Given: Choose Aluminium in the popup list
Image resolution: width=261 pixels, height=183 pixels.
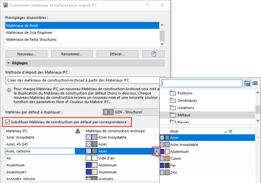Looking at the screenshot, I should point(207,152).
